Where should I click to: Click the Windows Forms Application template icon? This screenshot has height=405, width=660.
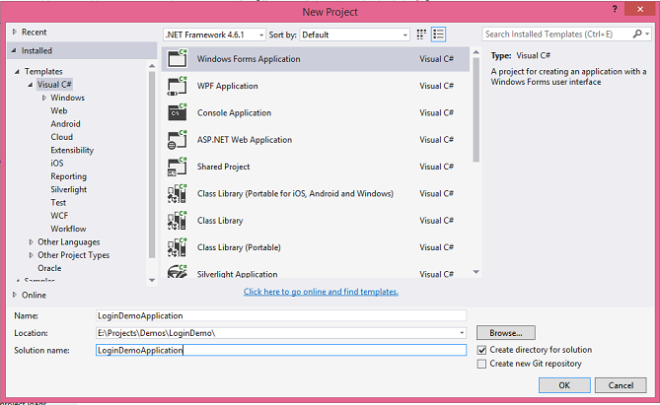tap(178, 58)
